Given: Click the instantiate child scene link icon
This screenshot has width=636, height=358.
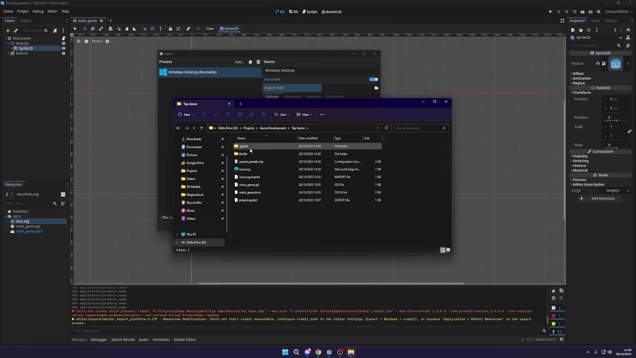Looking at the screenshot, I should click(16, 30).
